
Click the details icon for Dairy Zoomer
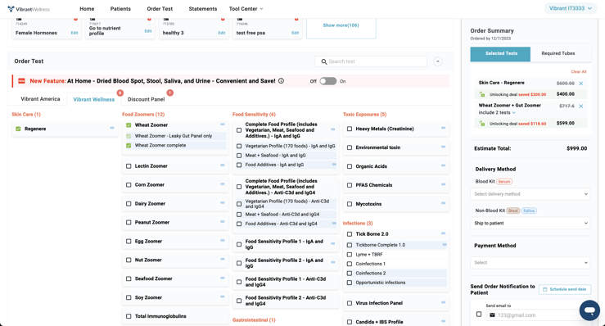click(223, 203)
